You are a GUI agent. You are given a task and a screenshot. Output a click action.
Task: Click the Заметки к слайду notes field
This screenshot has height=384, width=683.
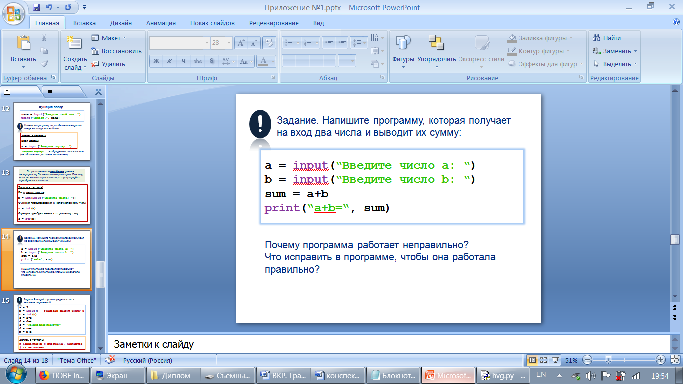(388, 344)
